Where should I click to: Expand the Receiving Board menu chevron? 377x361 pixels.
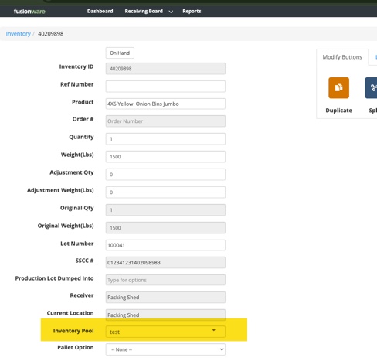(171, 12)
